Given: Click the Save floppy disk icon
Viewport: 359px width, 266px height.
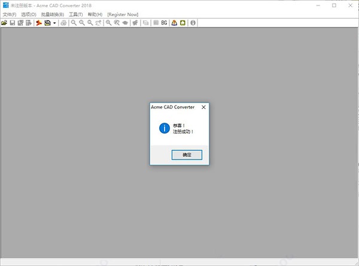Looking at the screenshot, I should pos(13,23).
